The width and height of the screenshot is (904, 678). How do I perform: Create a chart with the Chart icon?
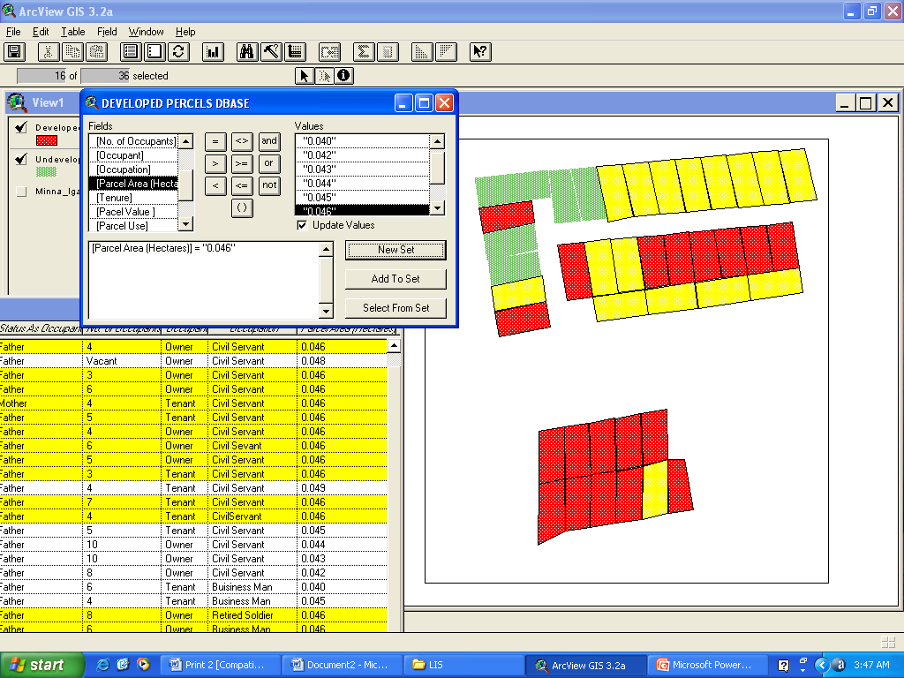[213, 51]
